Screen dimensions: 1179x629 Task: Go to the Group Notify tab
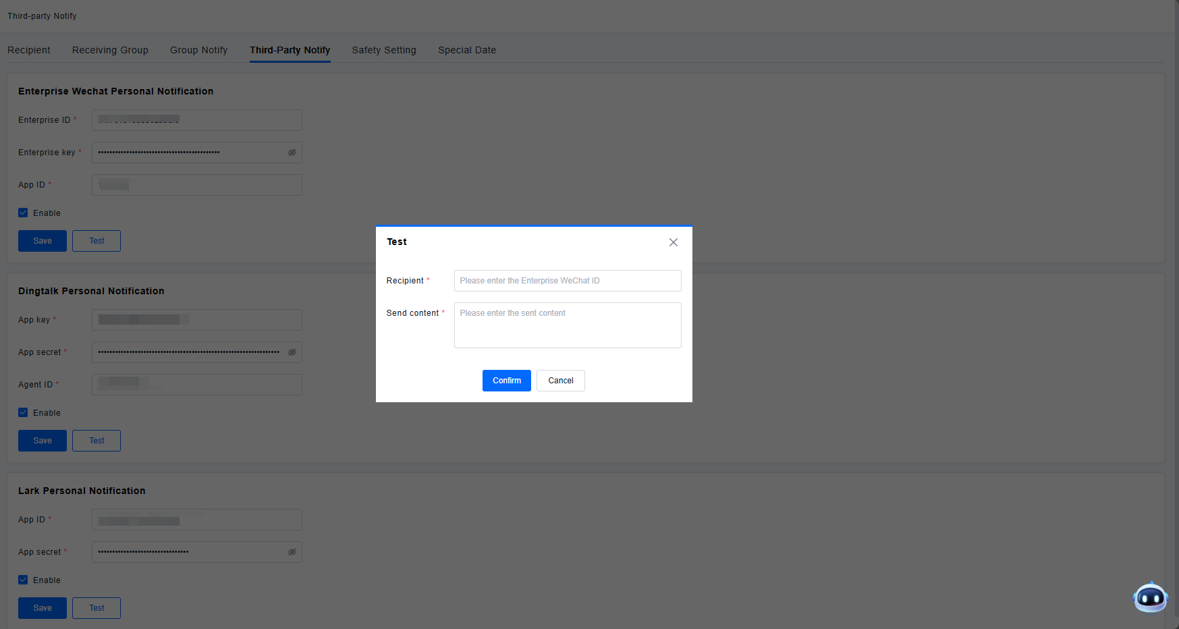coord(198,50)
